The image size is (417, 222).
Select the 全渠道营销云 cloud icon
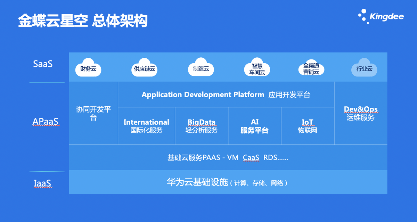pos(311,67)
